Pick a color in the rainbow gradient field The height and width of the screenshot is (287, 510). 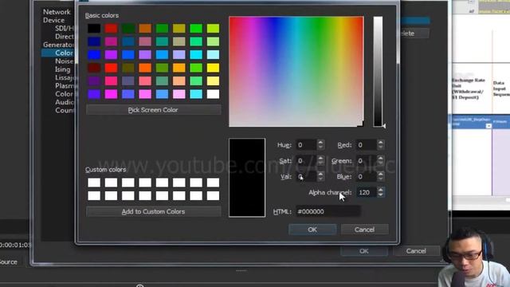(296, 72)
